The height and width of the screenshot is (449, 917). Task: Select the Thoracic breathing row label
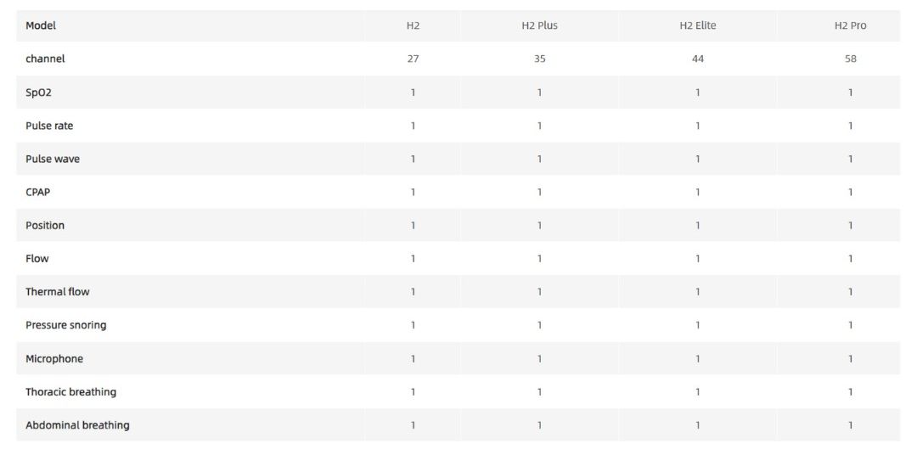click(70, 392)
